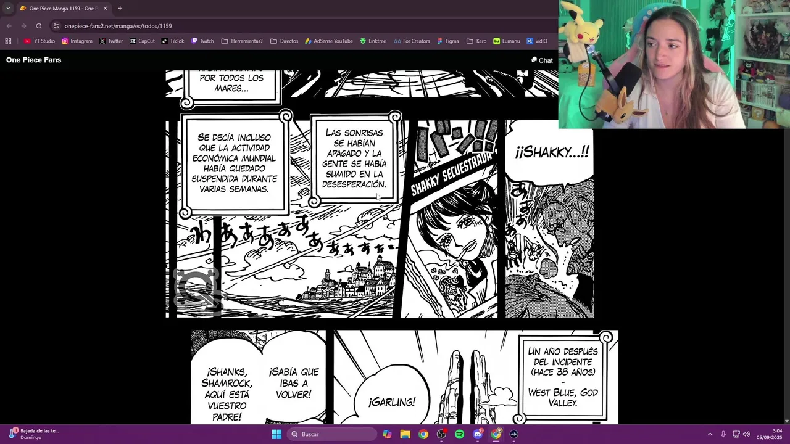Open For Creators bookmark

tap(412, 41)
